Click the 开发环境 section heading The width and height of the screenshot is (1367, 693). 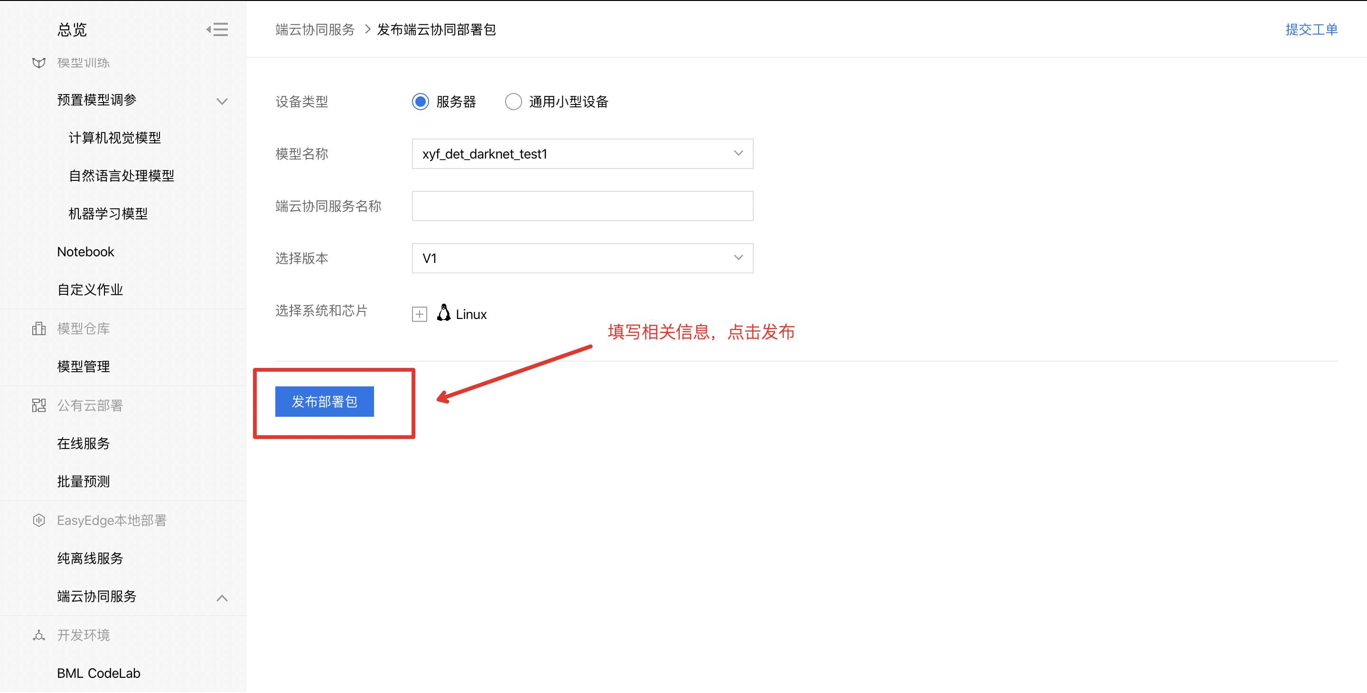pyautogui.click(x=84, y=635)
